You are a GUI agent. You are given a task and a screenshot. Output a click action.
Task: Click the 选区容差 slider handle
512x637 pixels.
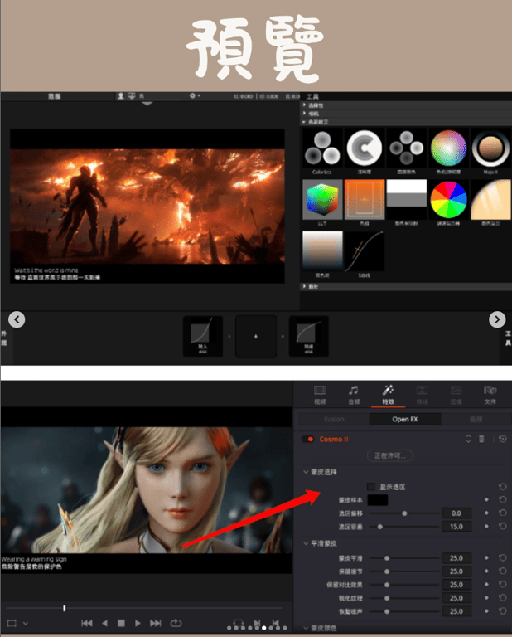[x=379, y=527]
